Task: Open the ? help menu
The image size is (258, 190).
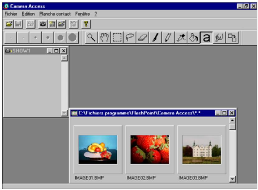Action: pos(96,14)
